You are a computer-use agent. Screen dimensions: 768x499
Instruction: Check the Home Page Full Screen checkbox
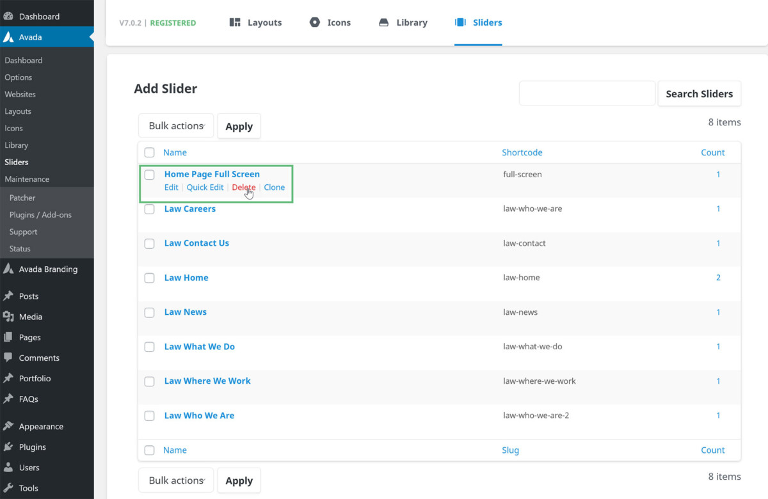click(149, 174)
